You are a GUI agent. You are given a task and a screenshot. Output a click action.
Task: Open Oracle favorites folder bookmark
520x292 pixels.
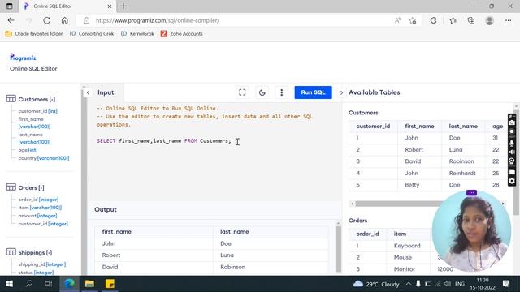pos(34,34)
